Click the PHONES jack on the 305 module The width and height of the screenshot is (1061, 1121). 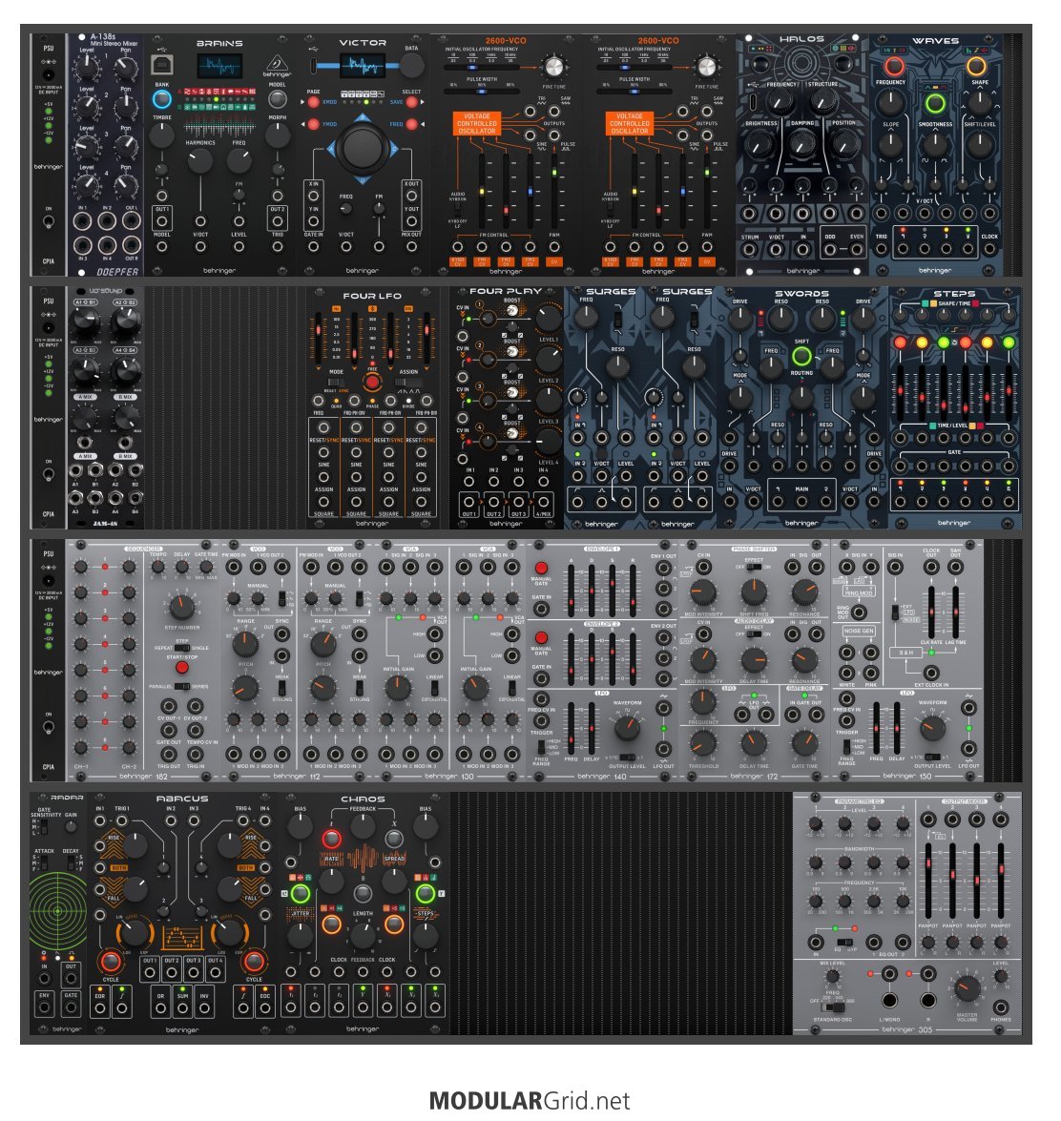click(x=1000, y=1007)
